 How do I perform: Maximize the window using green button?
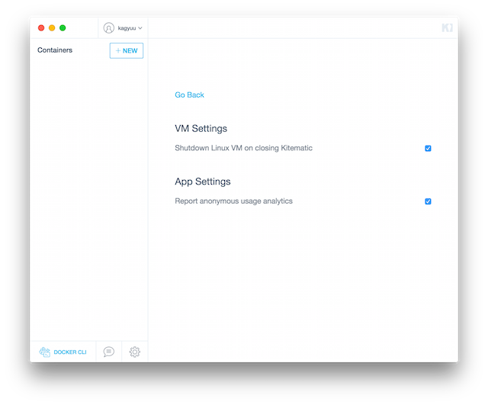pyautogui.click(x=63, y=28)
